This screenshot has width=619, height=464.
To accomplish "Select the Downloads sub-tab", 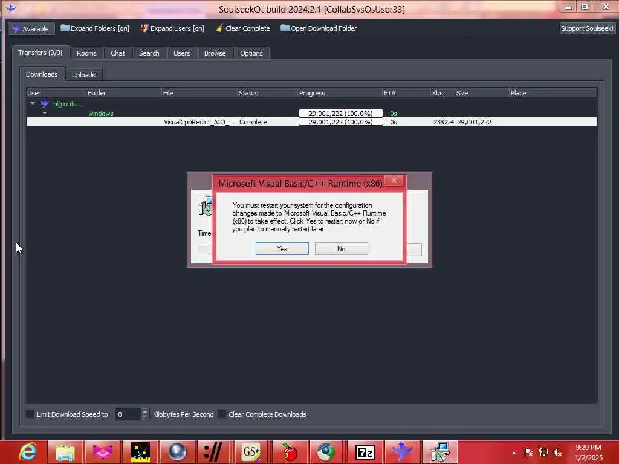I will (x=42, y=74).
